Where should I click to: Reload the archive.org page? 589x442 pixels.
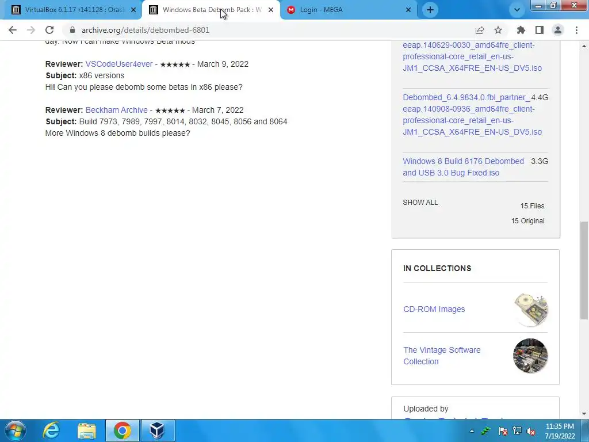(x=49, y=30)
